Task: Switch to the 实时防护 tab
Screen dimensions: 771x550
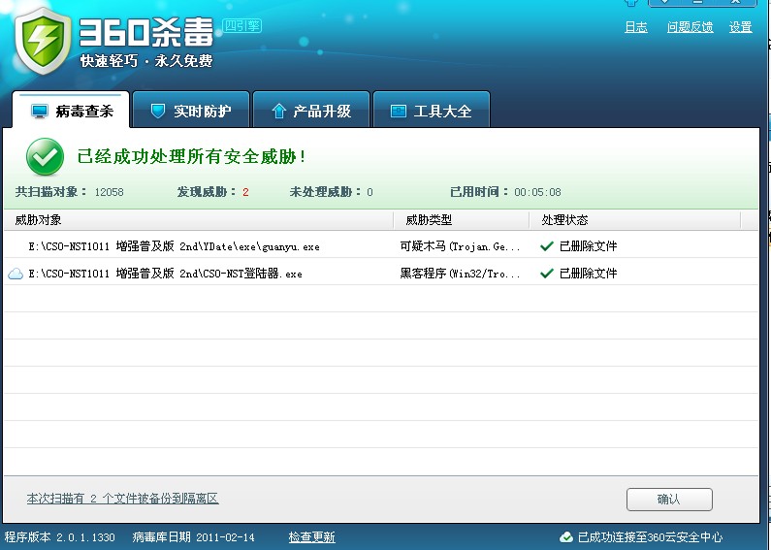Action: [191, 111]
